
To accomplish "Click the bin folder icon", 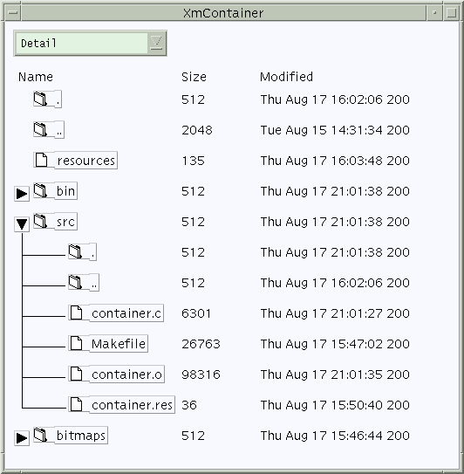I will tap(40, 190).
